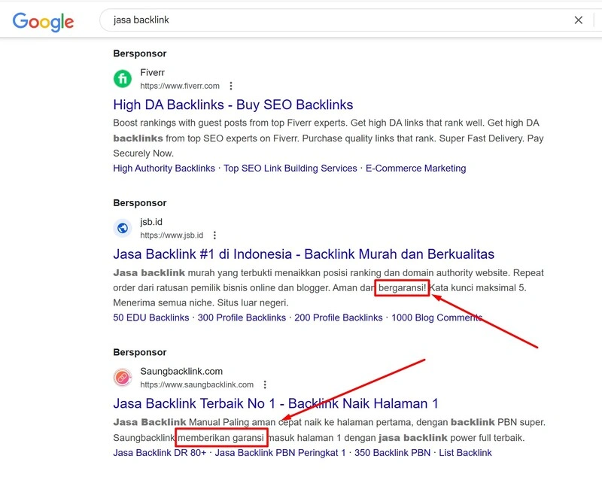Screen dimensions: 602x477
Task: Click the 'jsb.id' site name
Action: click(x=151, y=222)
